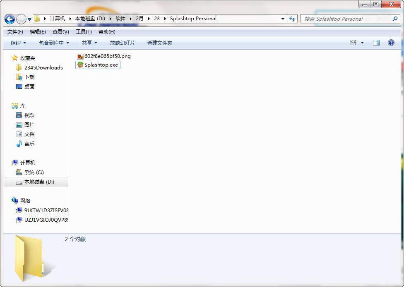Screen dimensions: 404x287
Task: Open the recent pages history dropdown
Action: tap(30, 19)
